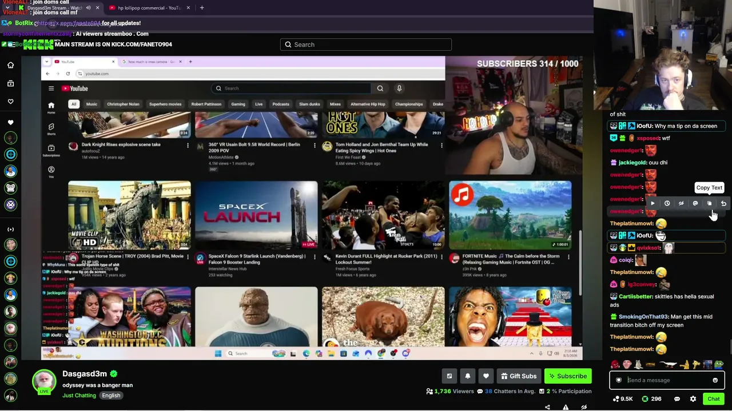Select the Gaming chip on YouTube
The height and width of the screenshot is (411, 732).
[x=238, y=104]
